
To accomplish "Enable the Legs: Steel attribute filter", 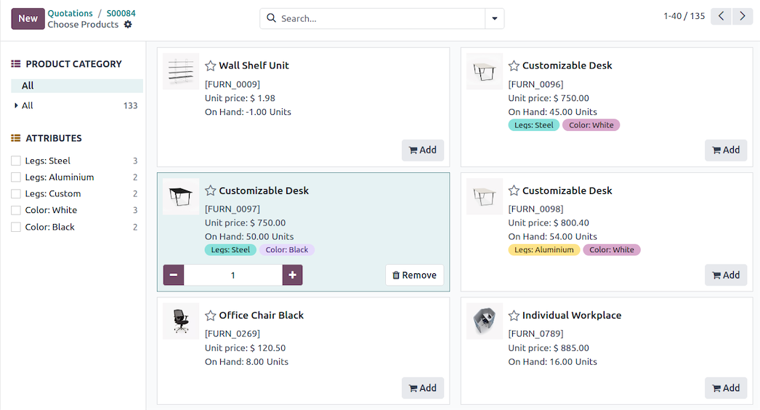I will click(x=16, y=161).
